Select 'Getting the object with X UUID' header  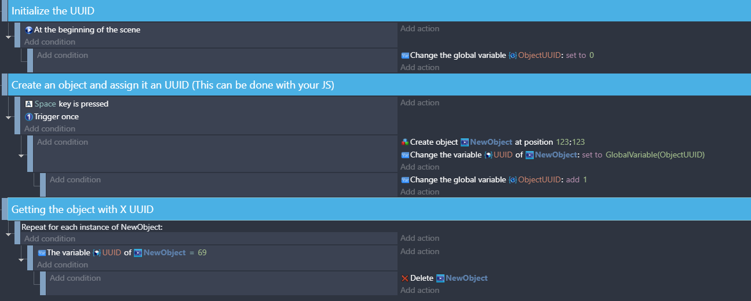(x=375, y=209)
